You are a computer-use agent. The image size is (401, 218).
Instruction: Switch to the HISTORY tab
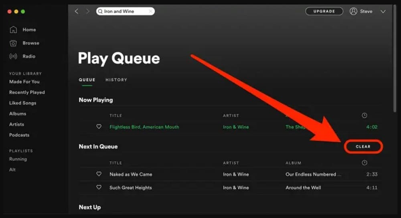coord(116,80)
